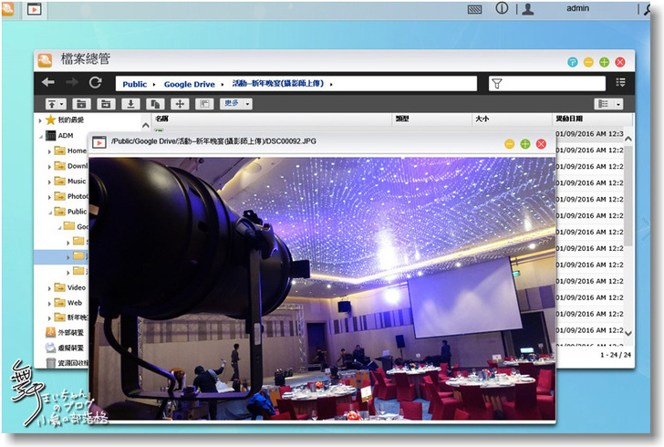The height and width of the screenshot is (447, 664).
Task: Click the copy files toolbar icon
Action: pos(155,104)
